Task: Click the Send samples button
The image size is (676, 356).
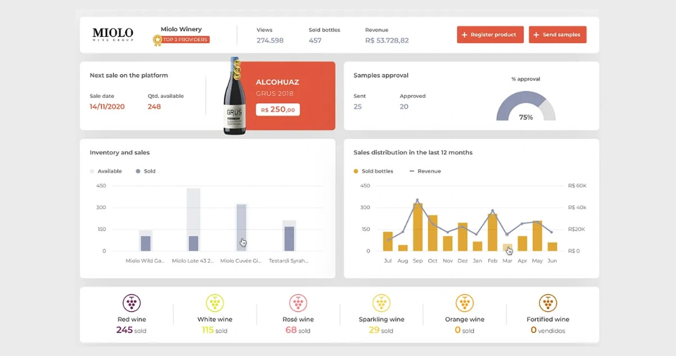Action: click(x=557, y=35)
